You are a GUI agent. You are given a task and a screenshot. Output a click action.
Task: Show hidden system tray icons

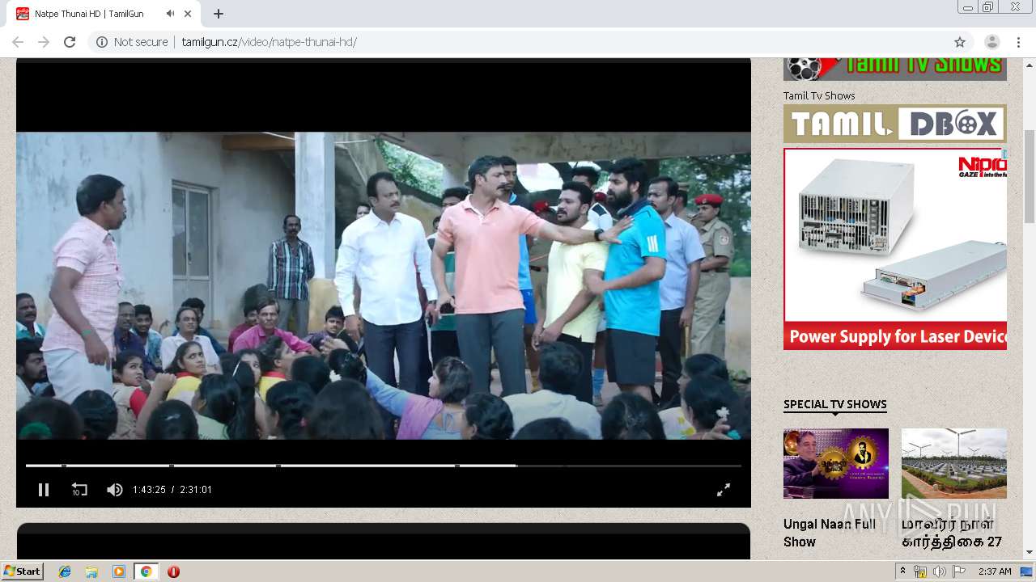[x=902, y=571]
